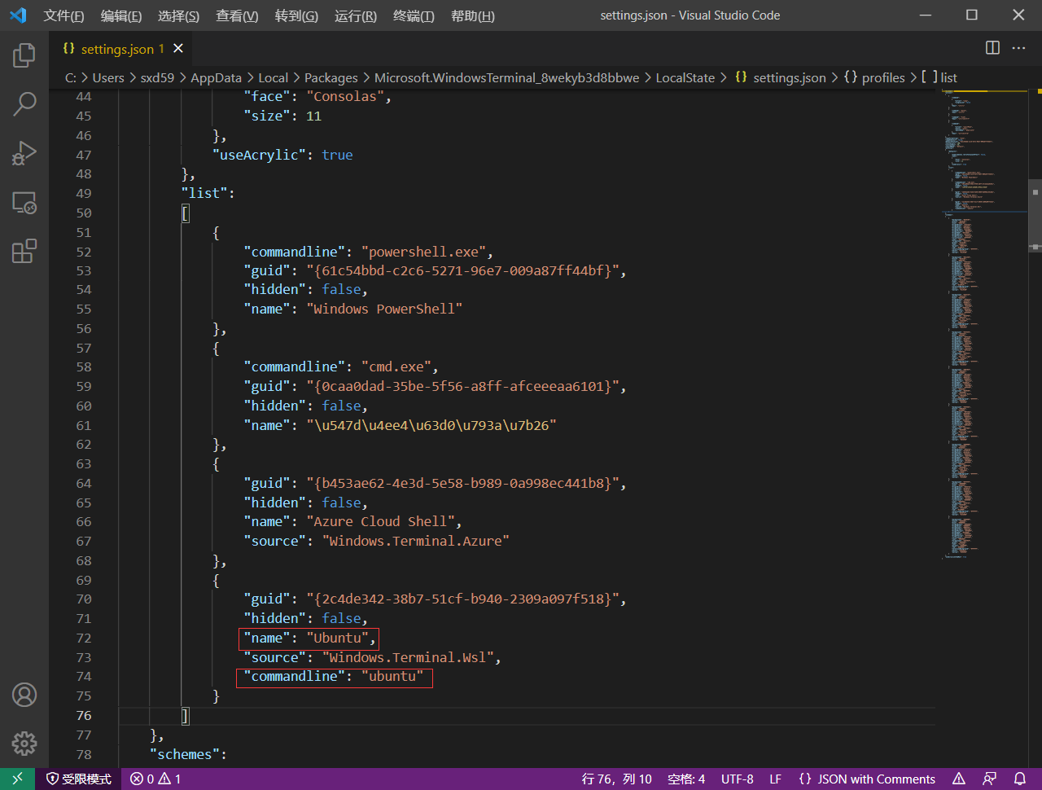Open the editor More Actions menu
This screenshot has height=790, width=1042.
[1019, 48]
